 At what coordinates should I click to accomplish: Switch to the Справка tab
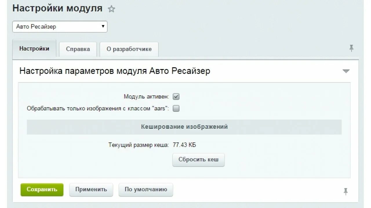(78, 49)
